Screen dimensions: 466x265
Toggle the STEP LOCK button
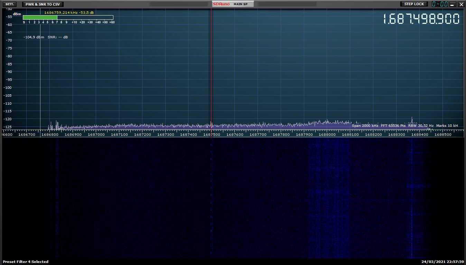click(x=414, y=4)
